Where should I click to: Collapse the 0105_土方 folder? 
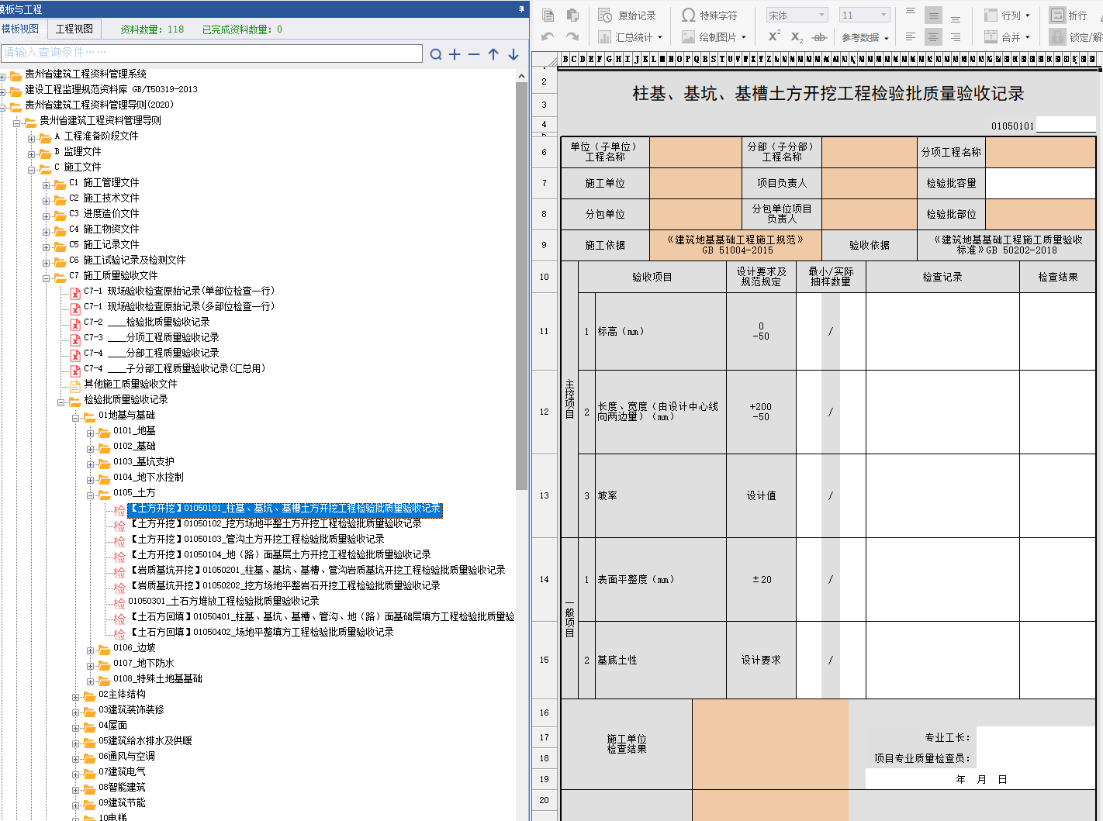click(x=91, y=495)
